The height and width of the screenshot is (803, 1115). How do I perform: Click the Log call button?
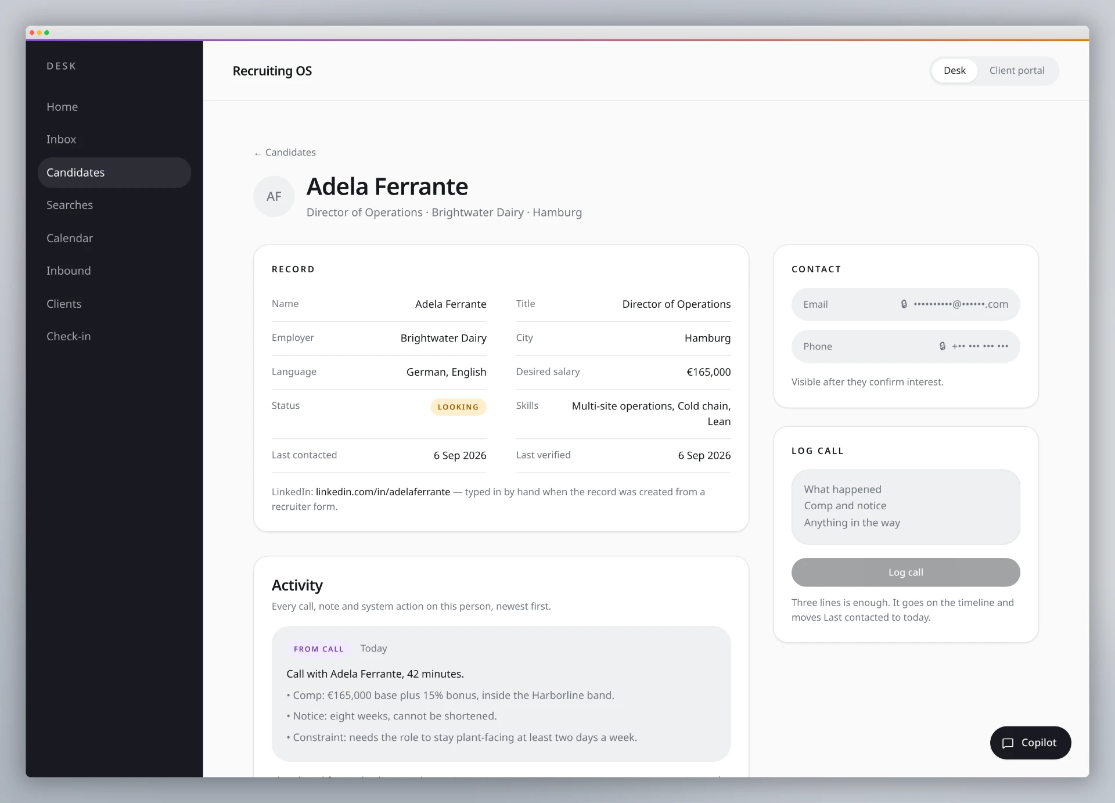(905, 572)
